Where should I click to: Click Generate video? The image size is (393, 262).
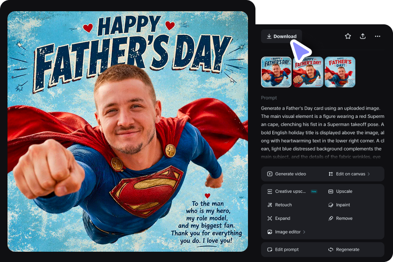(x=287, y=174)
